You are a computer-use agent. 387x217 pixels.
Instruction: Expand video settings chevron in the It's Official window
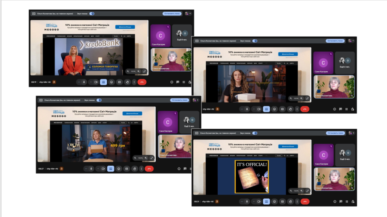[254, 202]
